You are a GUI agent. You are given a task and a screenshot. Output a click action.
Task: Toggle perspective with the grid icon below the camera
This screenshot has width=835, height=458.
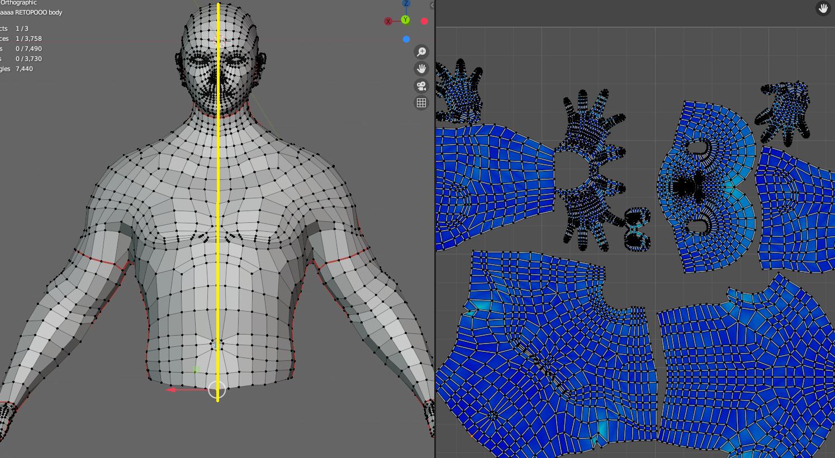pos(421,102)
